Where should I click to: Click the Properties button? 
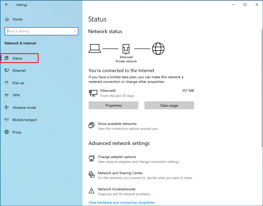coord(113,105)
